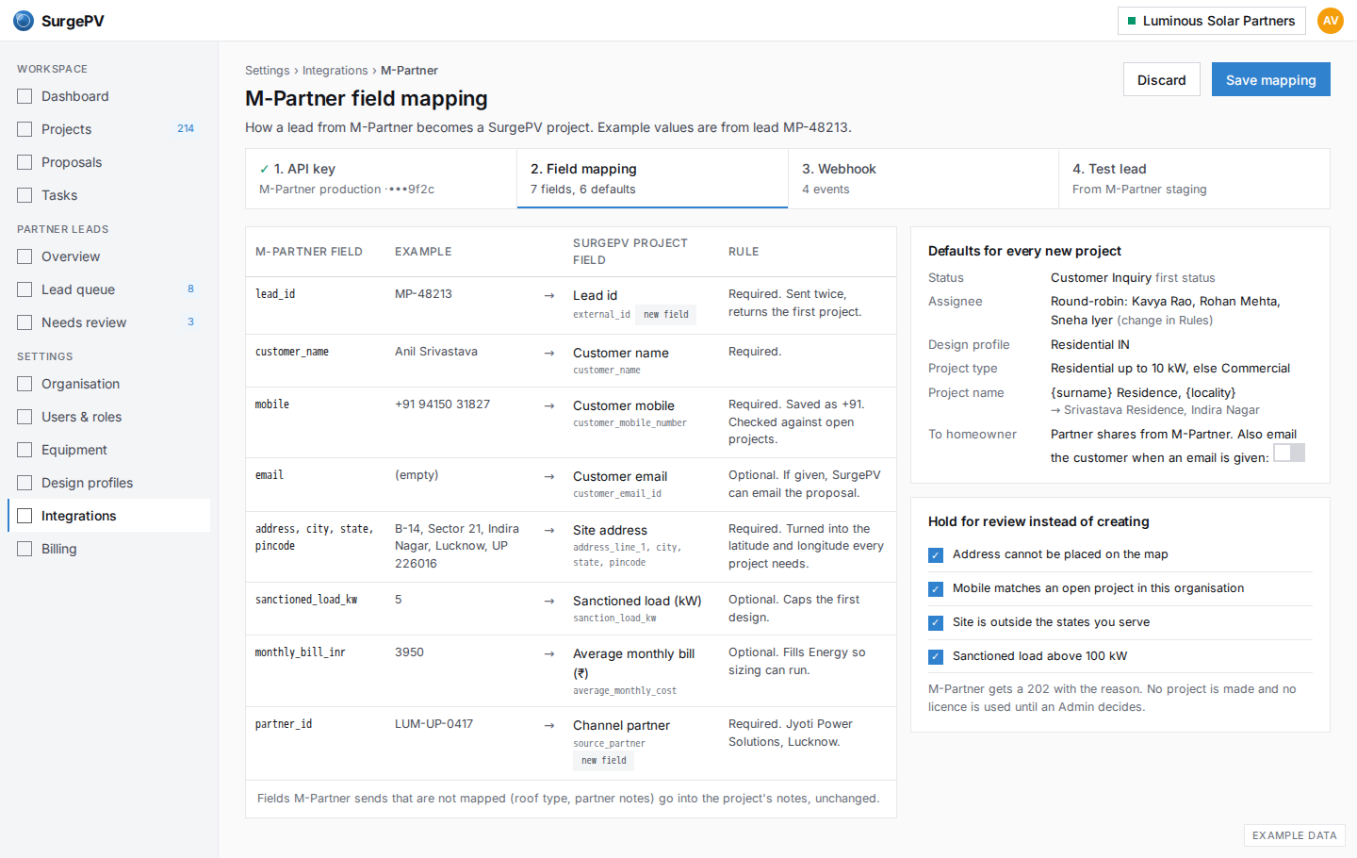Navigate to Integrations breadcrumb

[x=335, y=71]
